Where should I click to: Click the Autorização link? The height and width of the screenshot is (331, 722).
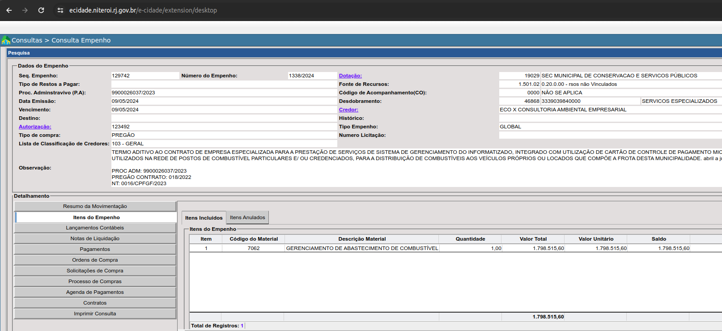coord(35,127)
